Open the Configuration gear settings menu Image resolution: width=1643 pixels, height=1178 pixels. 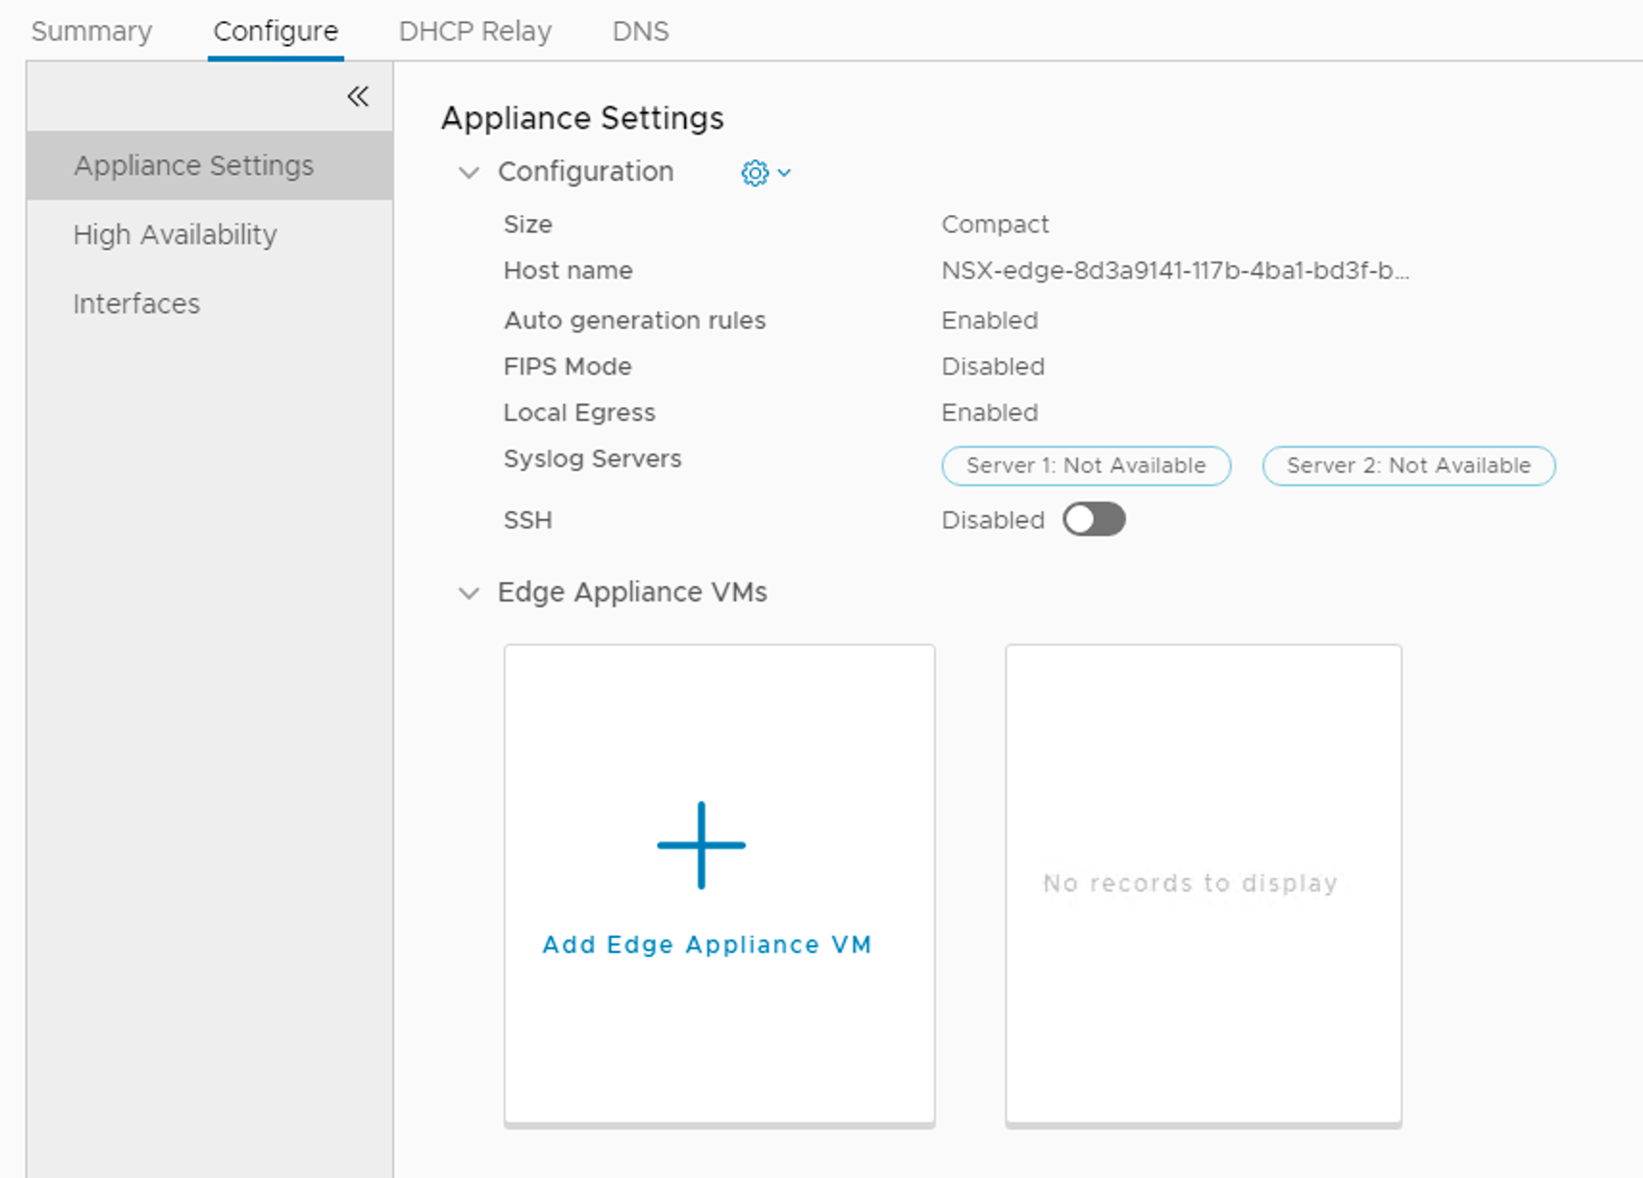(x=755, y=173)
